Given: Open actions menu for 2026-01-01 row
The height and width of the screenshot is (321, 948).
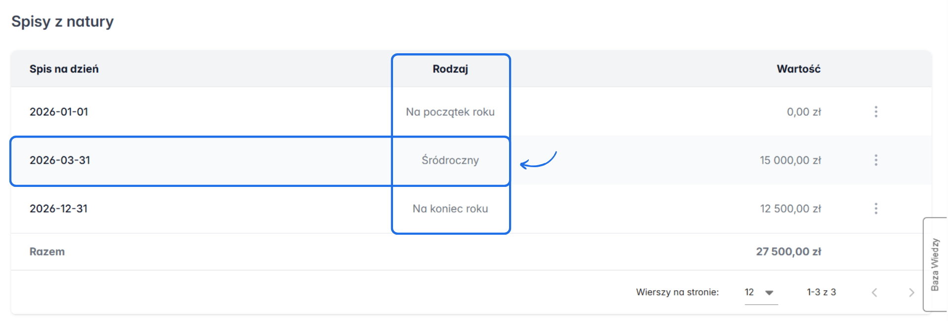Looking at the screenshot, I should 876,111.
